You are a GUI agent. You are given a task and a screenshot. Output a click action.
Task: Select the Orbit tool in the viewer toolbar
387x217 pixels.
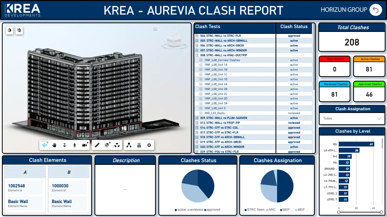[x=44, y=145]
